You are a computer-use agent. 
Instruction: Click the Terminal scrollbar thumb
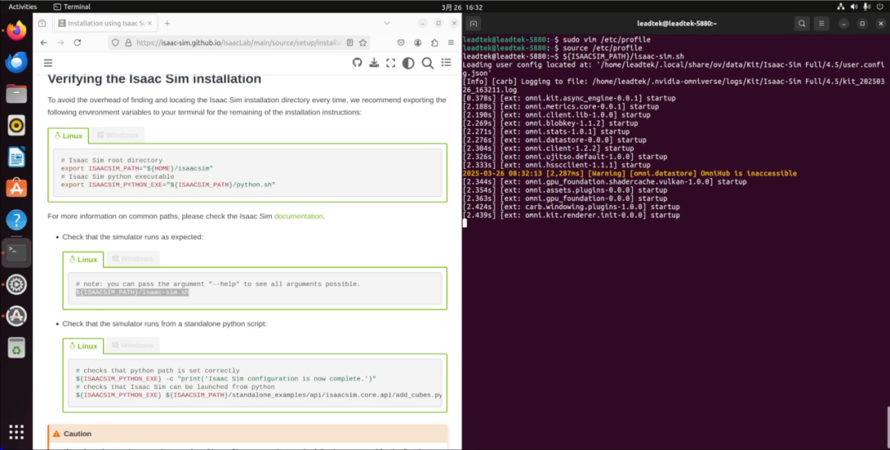(887, 426)
